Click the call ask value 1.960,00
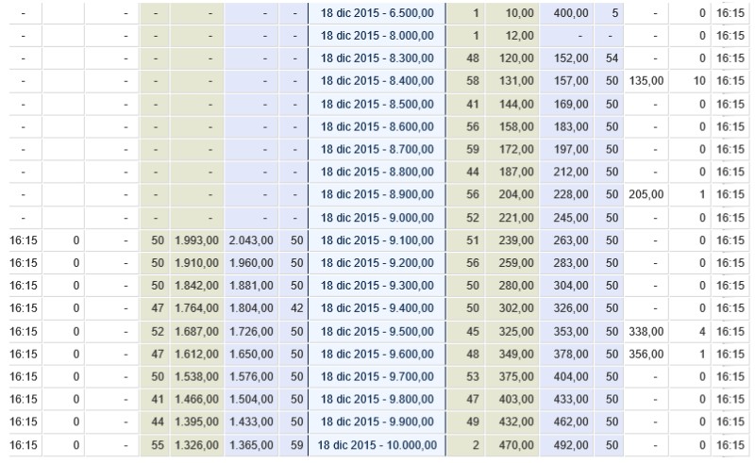The image size is (755, 463). (x=251, y=263)
